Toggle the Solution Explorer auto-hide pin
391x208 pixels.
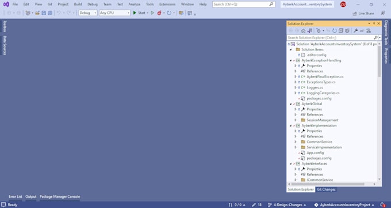click(374, 24)
